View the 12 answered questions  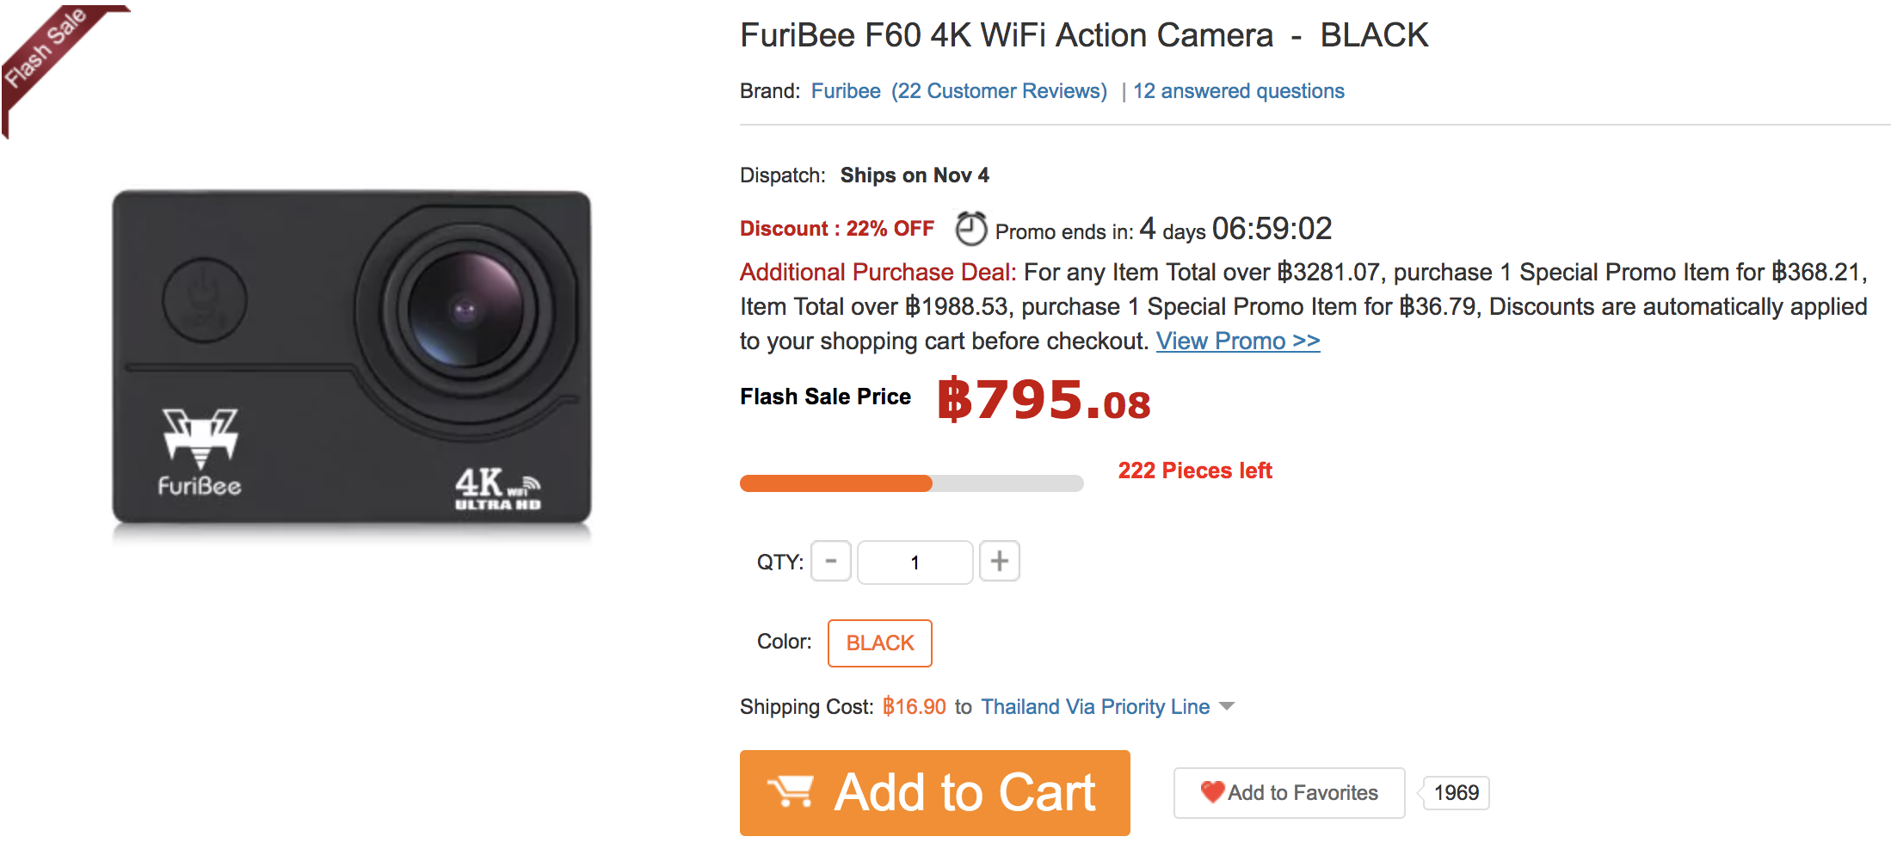(1238, 91)
